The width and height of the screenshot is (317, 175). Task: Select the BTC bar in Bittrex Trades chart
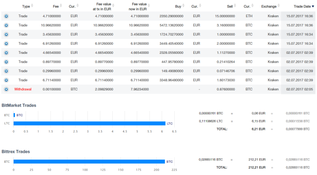click(x=89, y=162)
